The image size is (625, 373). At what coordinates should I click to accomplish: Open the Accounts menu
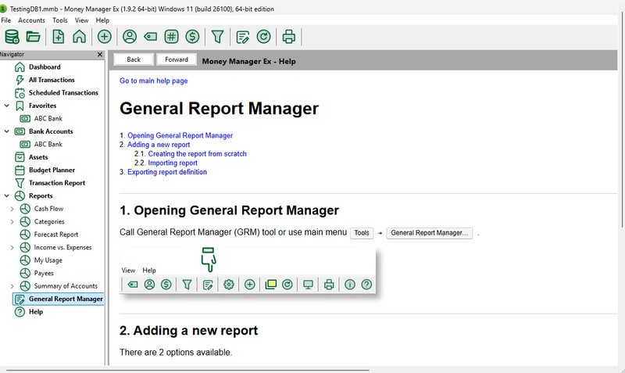(x=31, y=20)
